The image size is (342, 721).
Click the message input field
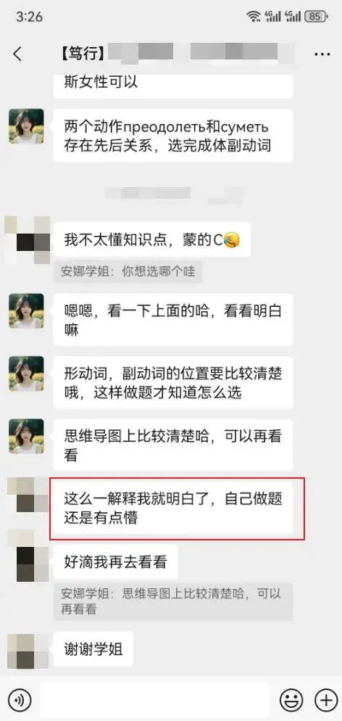[x=155, y=700]
